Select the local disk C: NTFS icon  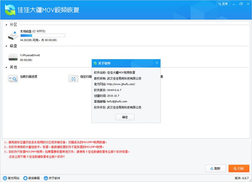pos(13,36)
